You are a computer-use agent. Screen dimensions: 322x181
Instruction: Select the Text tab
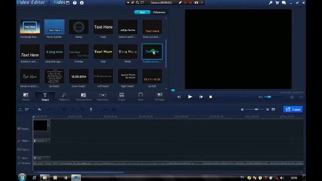[45, 97]
